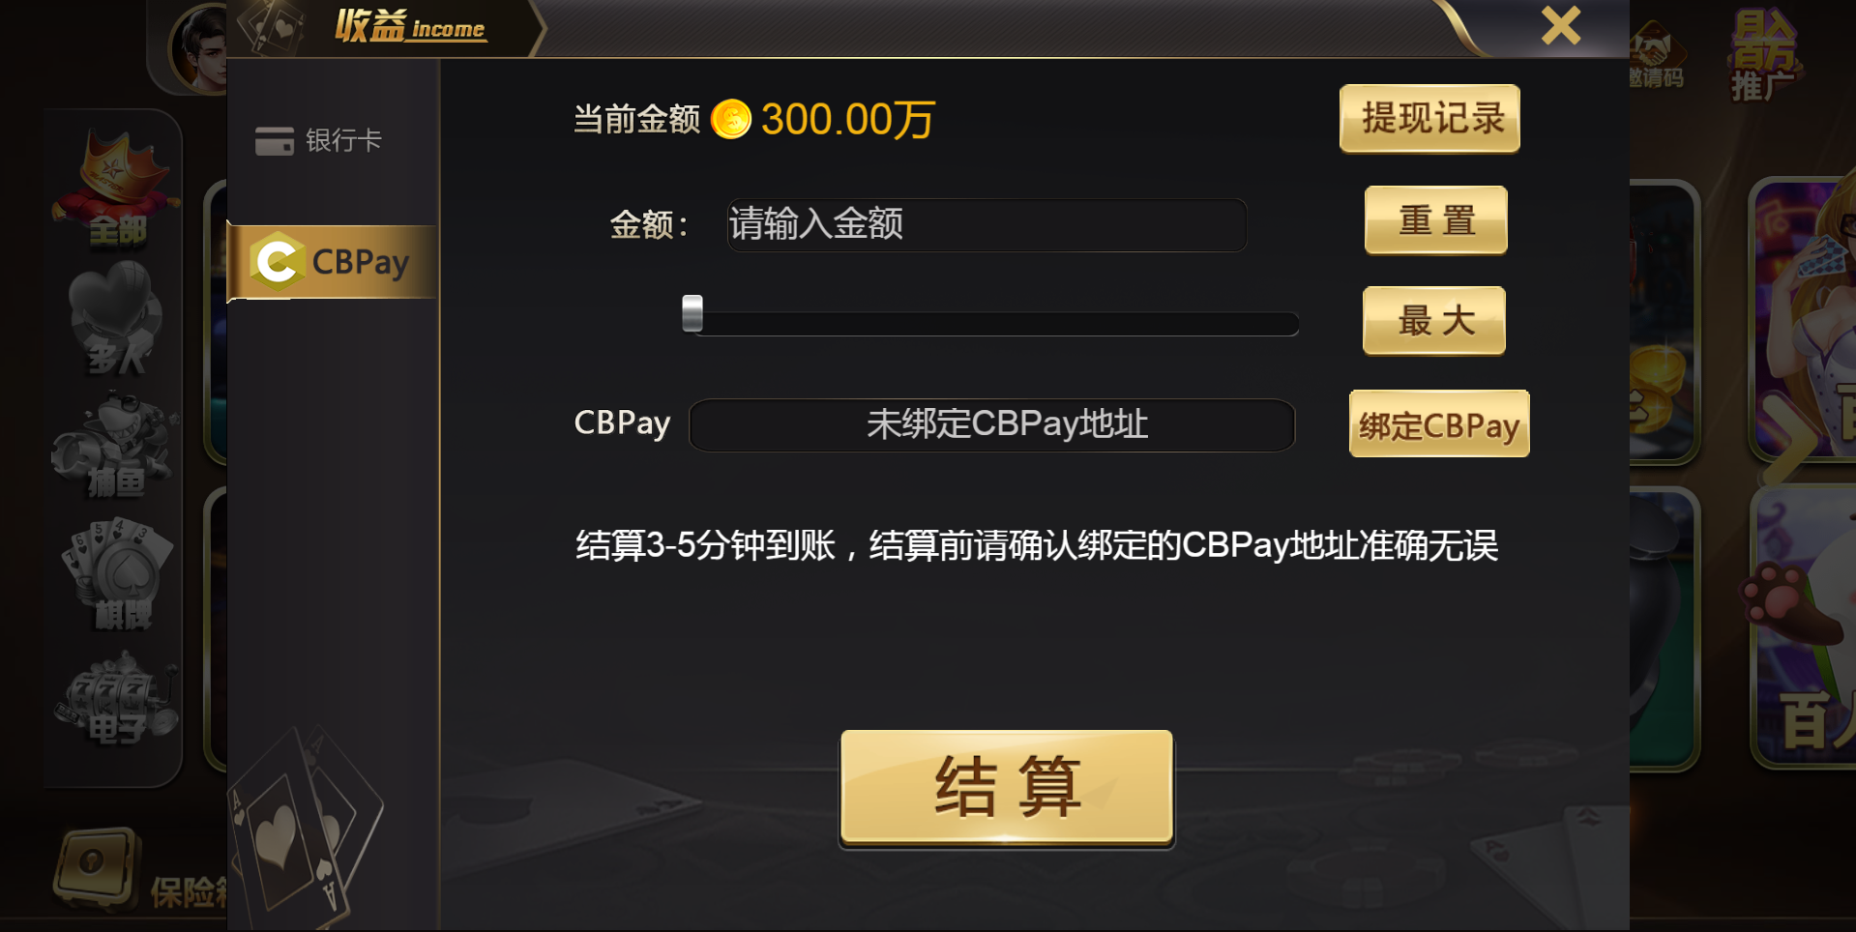Click the 未绑定CBPay地址 address field
Viewport: 1856px width, 932px height.
point(991,425)
